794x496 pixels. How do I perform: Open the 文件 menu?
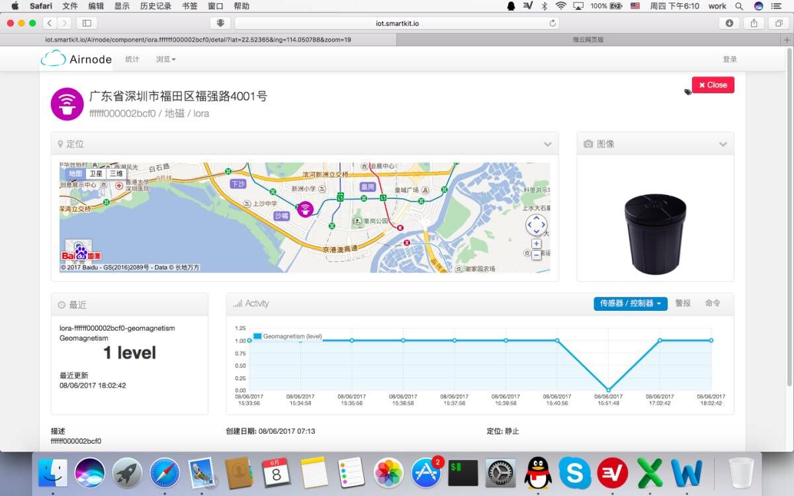point(69,6)
